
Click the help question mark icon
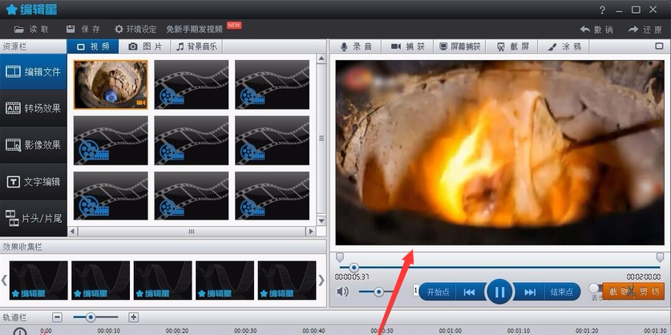[602, 10]
